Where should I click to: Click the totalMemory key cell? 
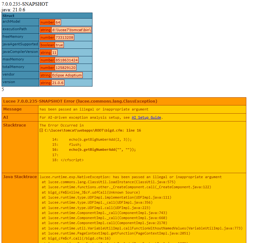tap(20, 67)
